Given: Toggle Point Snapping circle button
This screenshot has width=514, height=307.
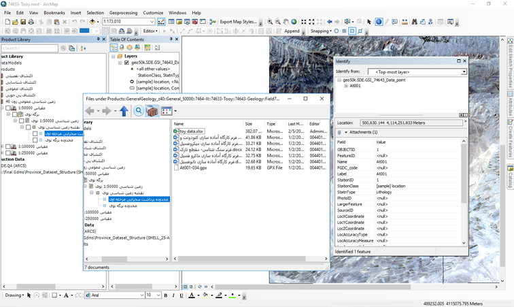Looking at the screenshot, I should coord(337,31).
